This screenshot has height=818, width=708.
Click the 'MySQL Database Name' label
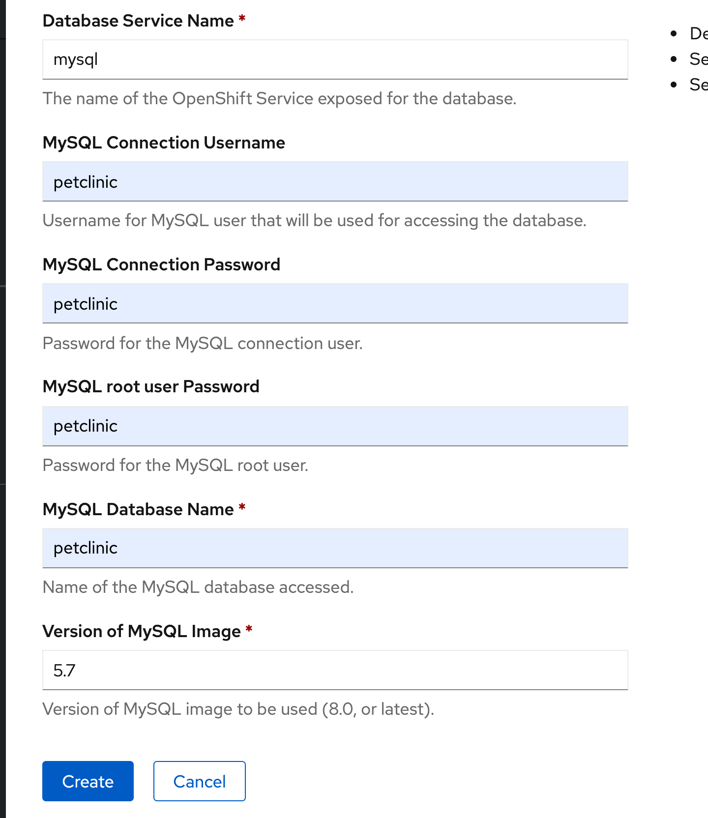pos(138,509)
